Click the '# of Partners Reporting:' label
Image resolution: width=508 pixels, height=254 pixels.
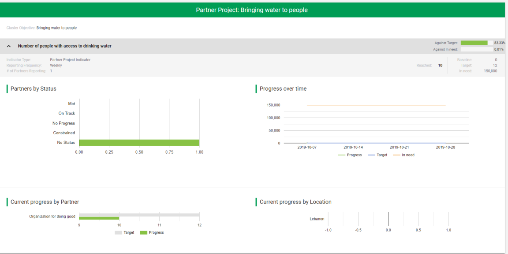click(26, 71)
